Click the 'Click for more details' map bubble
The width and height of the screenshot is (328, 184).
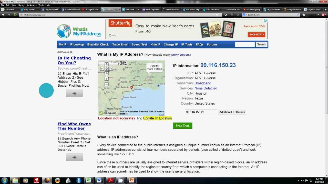[x=154, y=67]
